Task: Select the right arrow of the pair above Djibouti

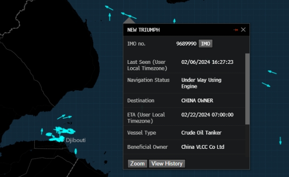Action: [x=67, y=117]
